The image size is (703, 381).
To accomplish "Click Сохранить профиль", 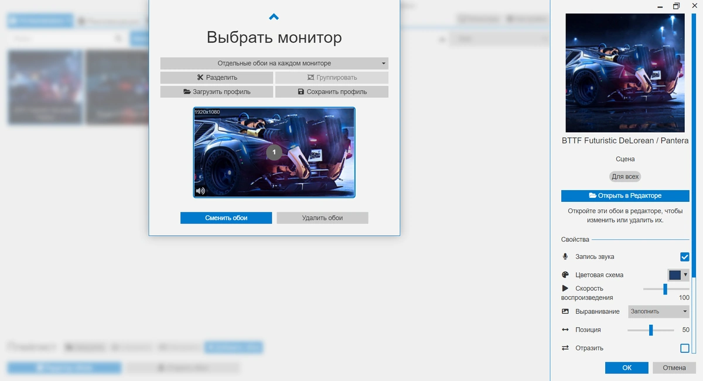I will click(332, 92).
